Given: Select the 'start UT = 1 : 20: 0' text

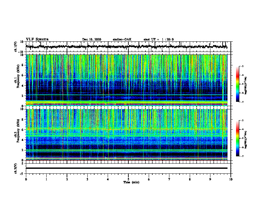Looking at the screenshot, I should click(x=159, y=39).
